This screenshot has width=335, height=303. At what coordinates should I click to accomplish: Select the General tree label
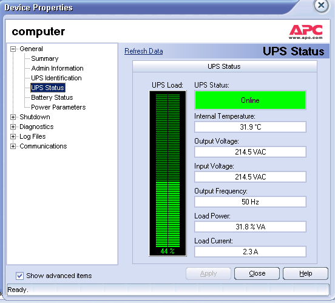coord(31,49)
